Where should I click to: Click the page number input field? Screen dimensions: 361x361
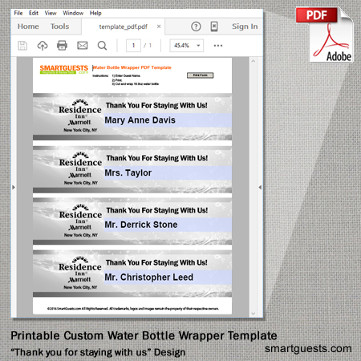point(133,46)
